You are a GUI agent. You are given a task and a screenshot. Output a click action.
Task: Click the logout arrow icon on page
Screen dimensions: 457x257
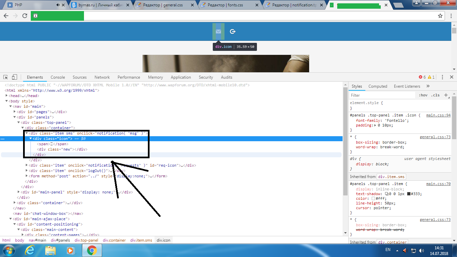pyautogui.click(x=233, y=31)
